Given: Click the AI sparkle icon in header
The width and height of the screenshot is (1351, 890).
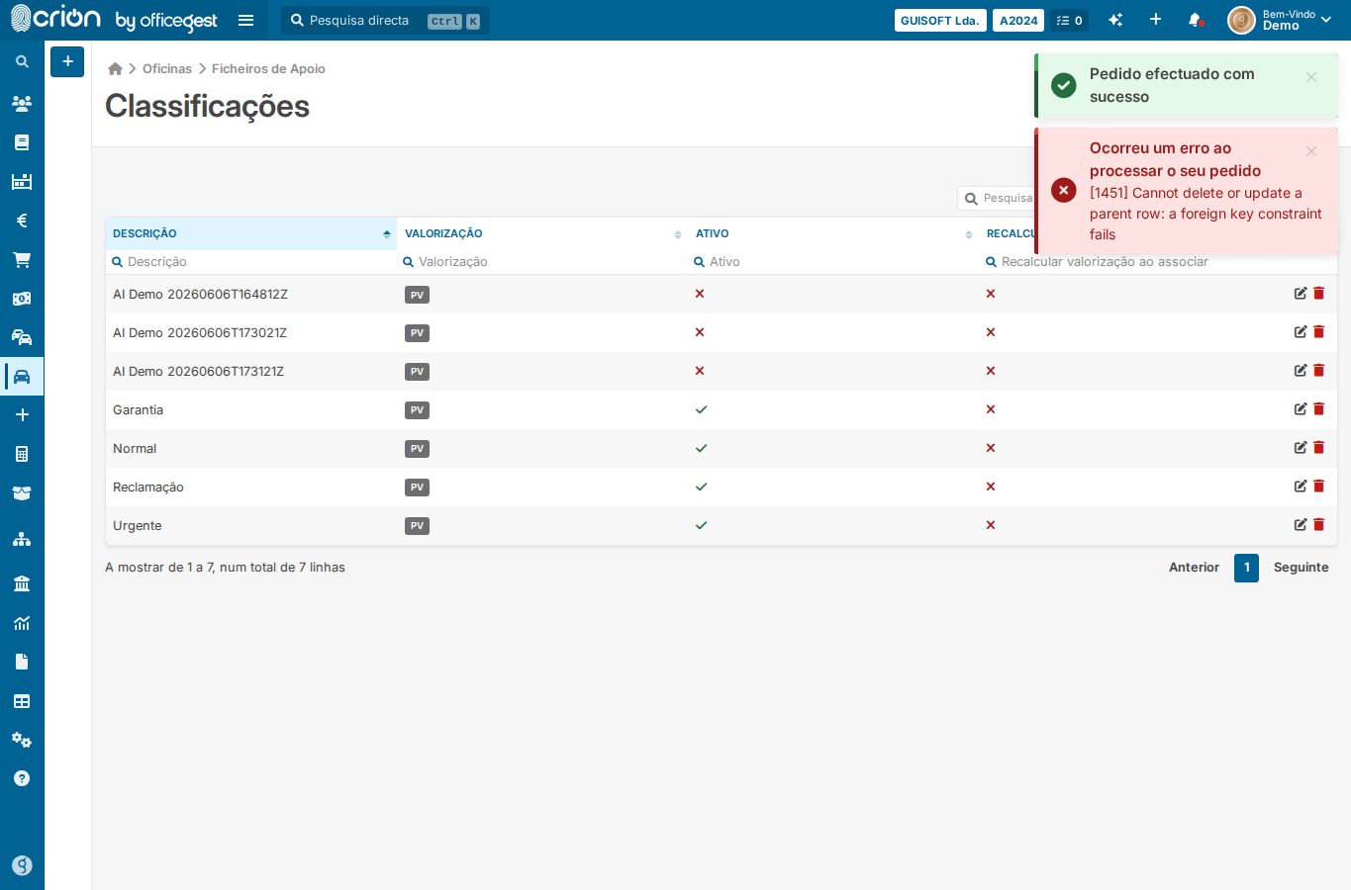Looking at the screenshot, I should (x=1115, y=20).
